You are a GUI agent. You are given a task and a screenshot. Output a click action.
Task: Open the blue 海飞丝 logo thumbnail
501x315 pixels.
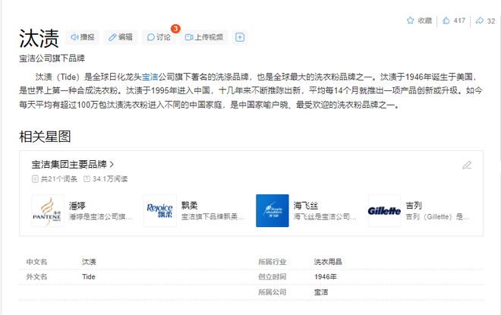(x=273, y=211)
